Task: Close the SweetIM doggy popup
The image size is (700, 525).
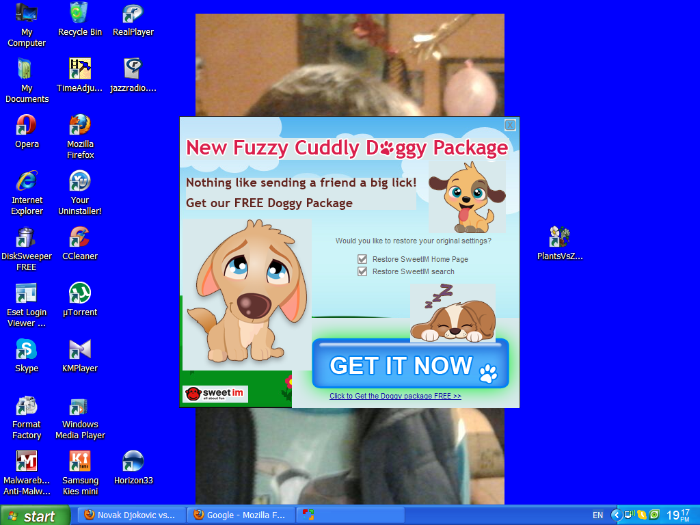Action: pyautogui.click(x=510, y=125)
